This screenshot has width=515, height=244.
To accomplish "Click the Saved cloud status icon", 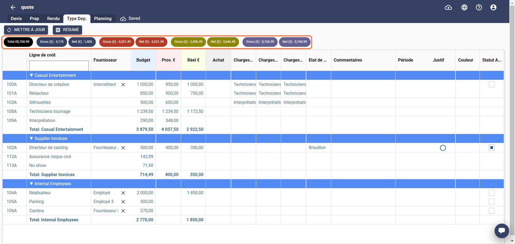I will pyautogui.click(x=123, y=19).
